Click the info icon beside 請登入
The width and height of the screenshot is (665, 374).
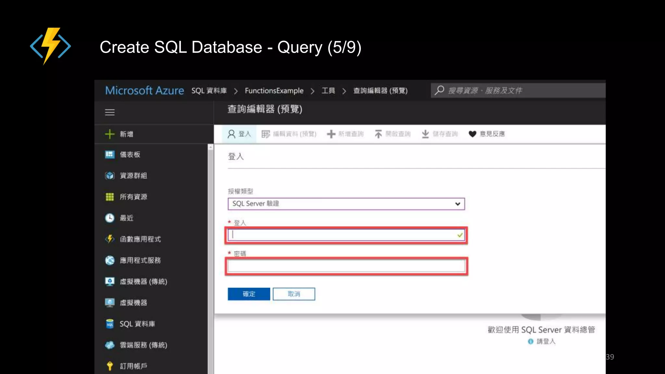pos(531,341)
